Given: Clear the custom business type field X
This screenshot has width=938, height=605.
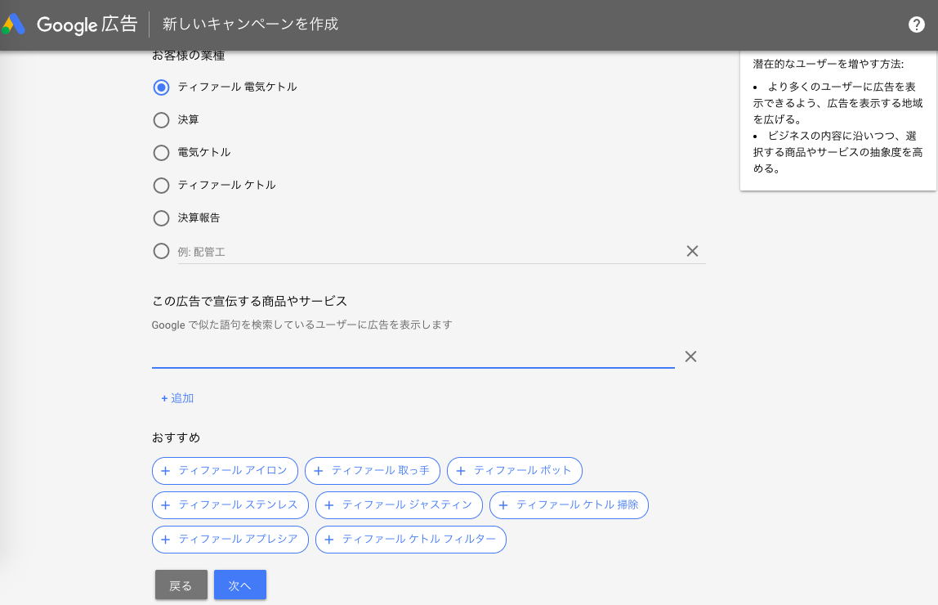Looking at the screenshot, I should pos(692,251).
